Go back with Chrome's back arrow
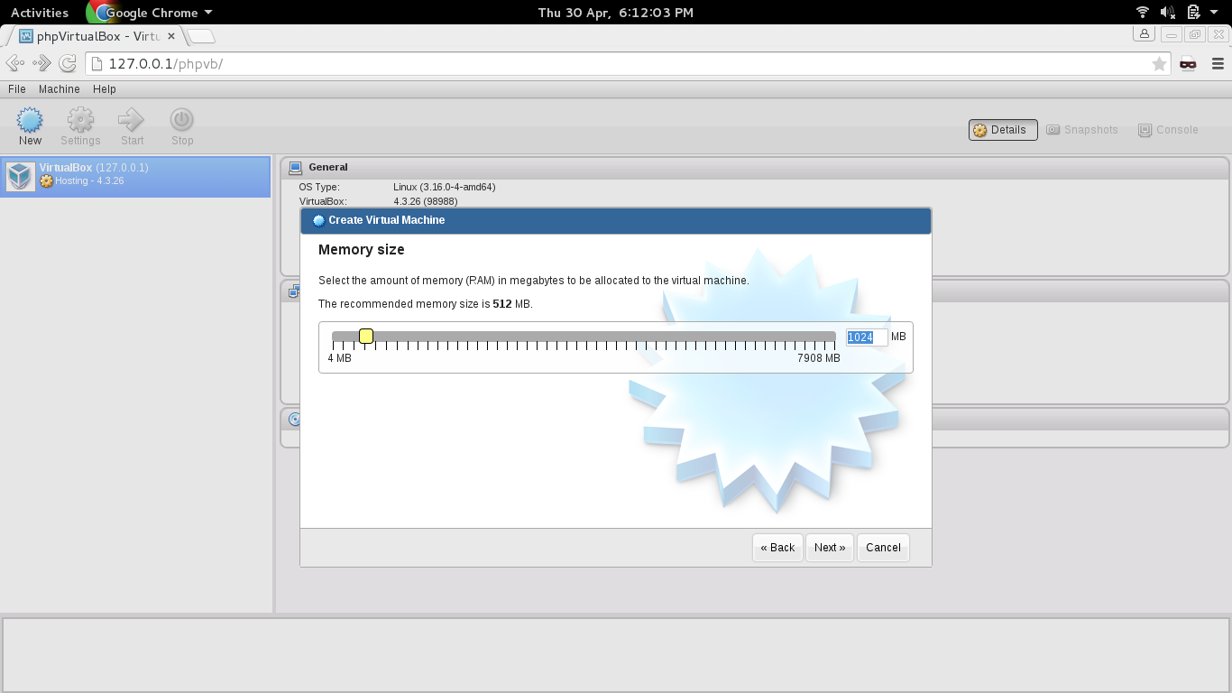This screenshot has width=1232, height=693. coord(15,63)
